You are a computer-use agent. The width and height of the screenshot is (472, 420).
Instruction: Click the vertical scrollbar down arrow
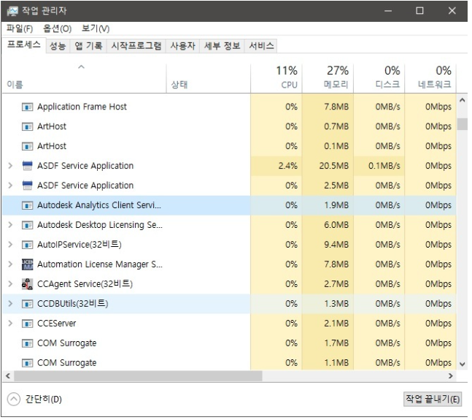pyautogui.click(x=463, y=365)
